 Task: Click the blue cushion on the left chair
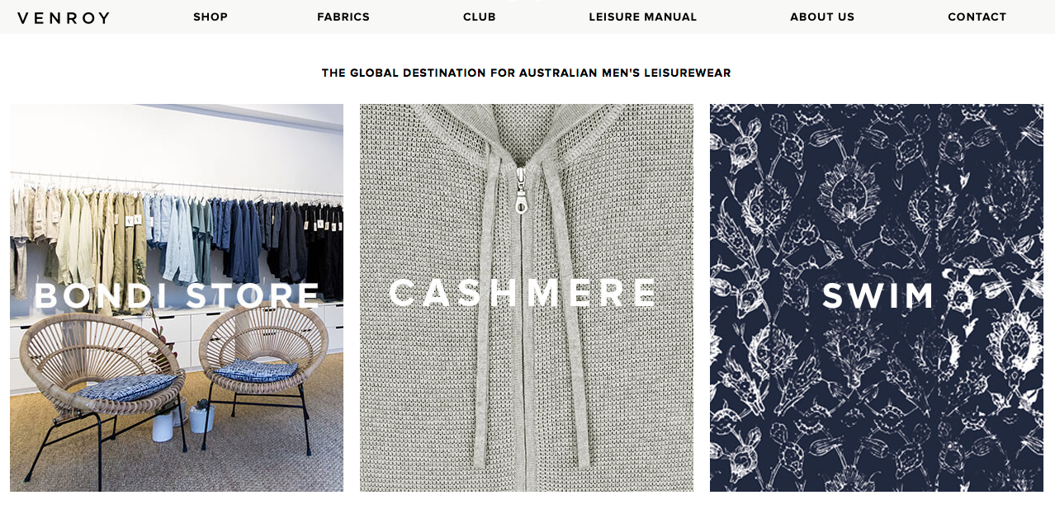point(126,387)
